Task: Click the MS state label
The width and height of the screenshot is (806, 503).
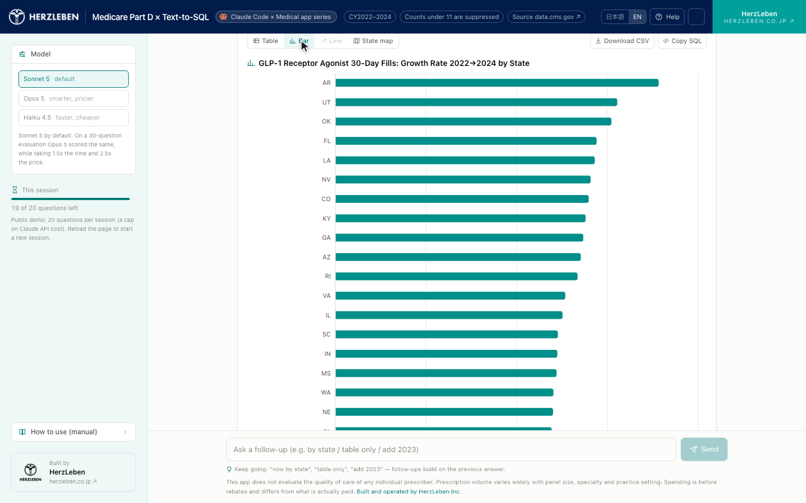Action: click(326, 373)
